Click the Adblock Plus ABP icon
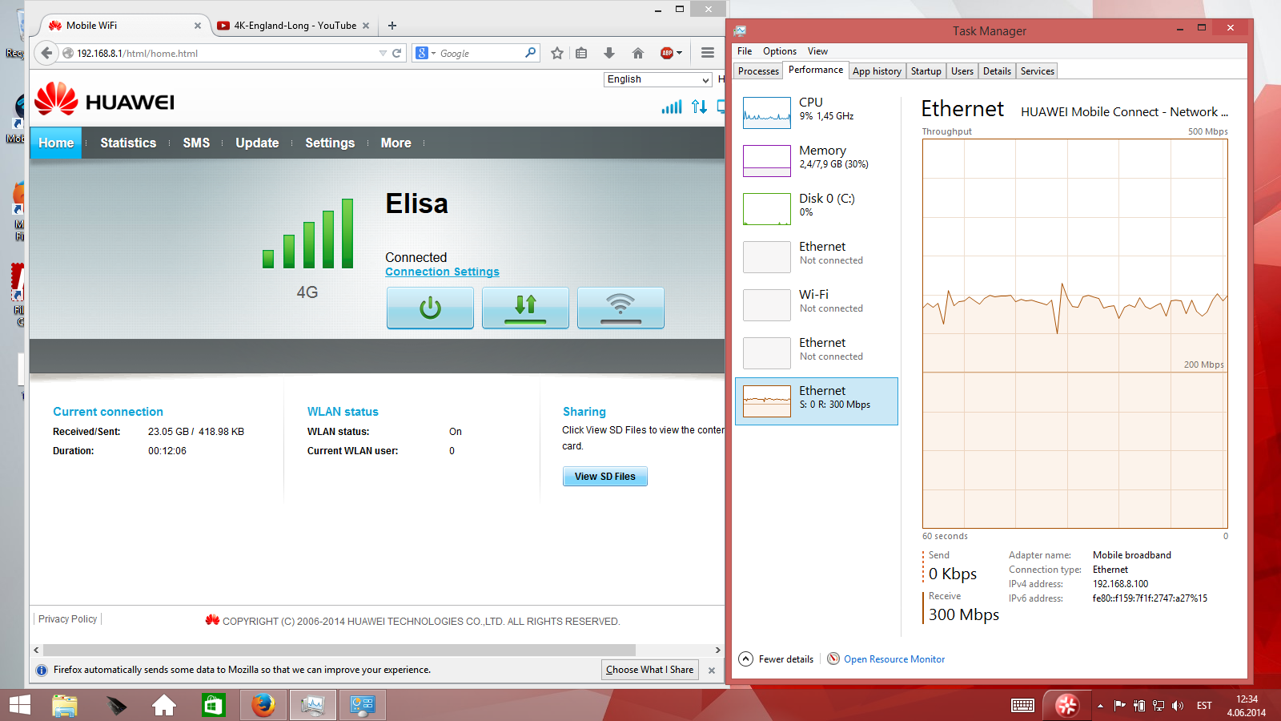The image size is (1281, 721). (x=666, y=53)
